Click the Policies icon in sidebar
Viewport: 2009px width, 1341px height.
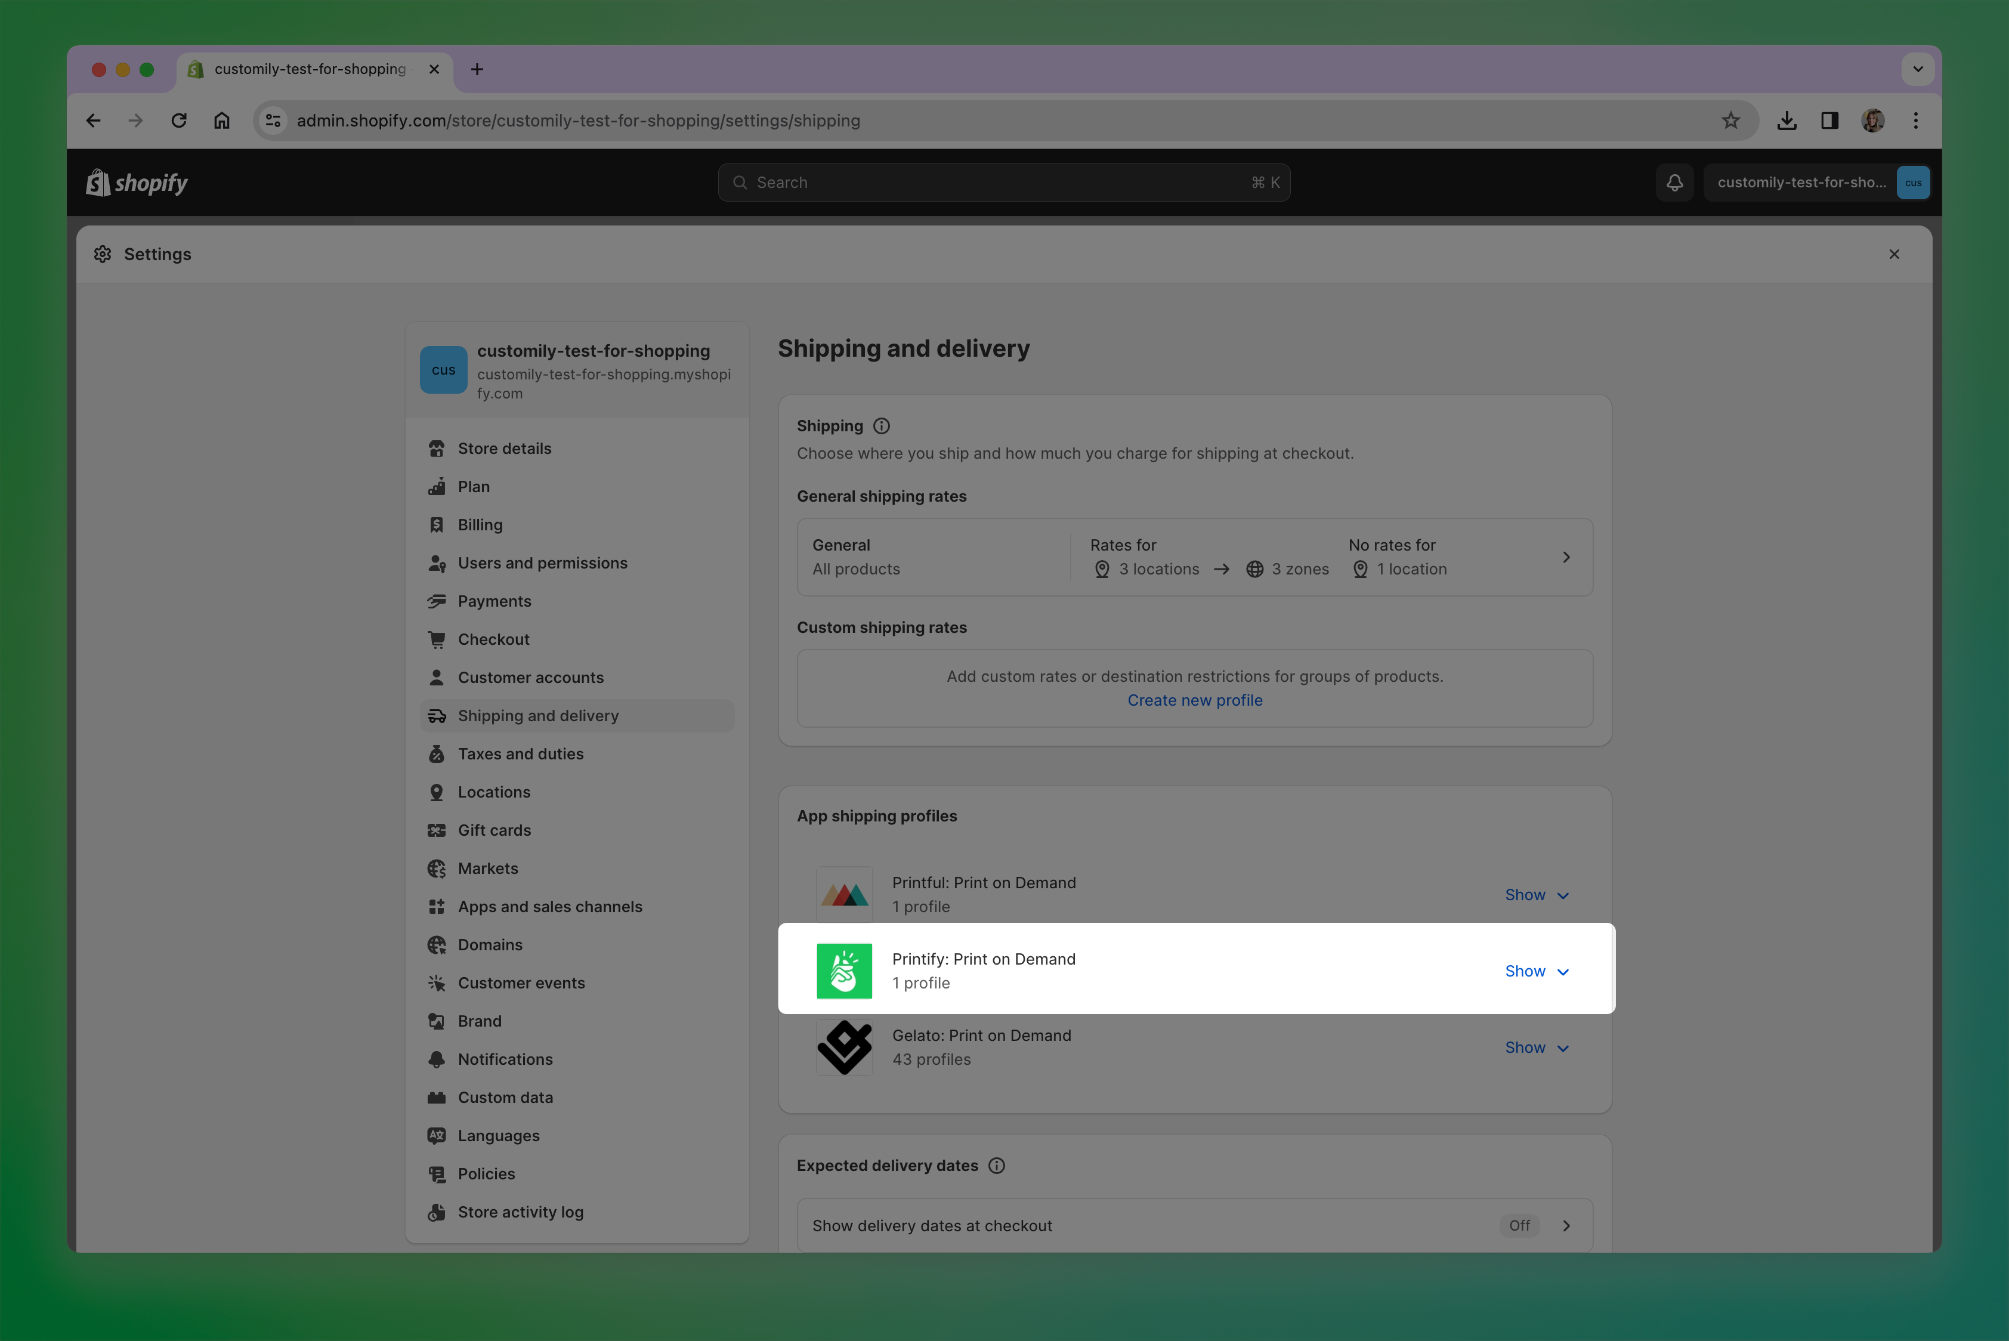click(x=437, y=1173)
